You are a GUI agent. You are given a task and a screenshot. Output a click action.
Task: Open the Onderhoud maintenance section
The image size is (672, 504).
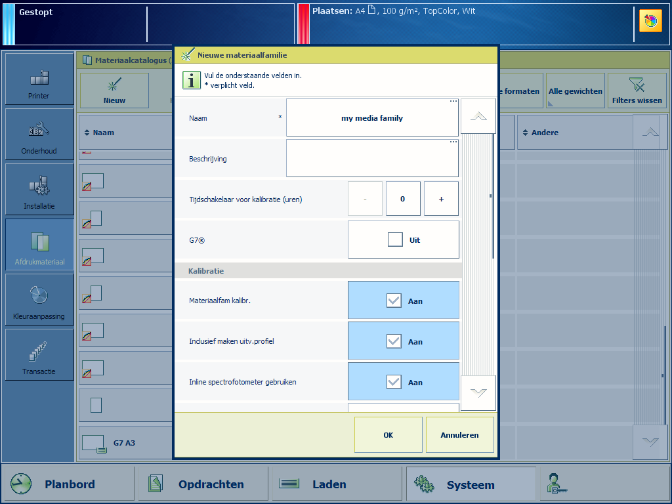[39, 135]
